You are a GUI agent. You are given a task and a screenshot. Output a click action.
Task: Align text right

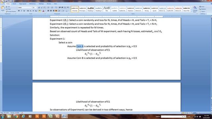(54, 11)
